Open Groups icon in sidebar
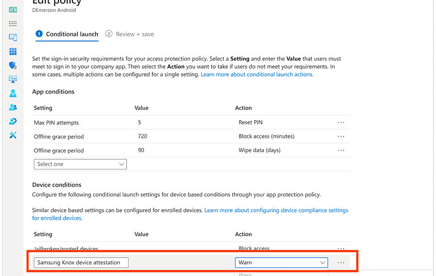The width and height of the screenshot is (436, 276). (x=13, y=107)
